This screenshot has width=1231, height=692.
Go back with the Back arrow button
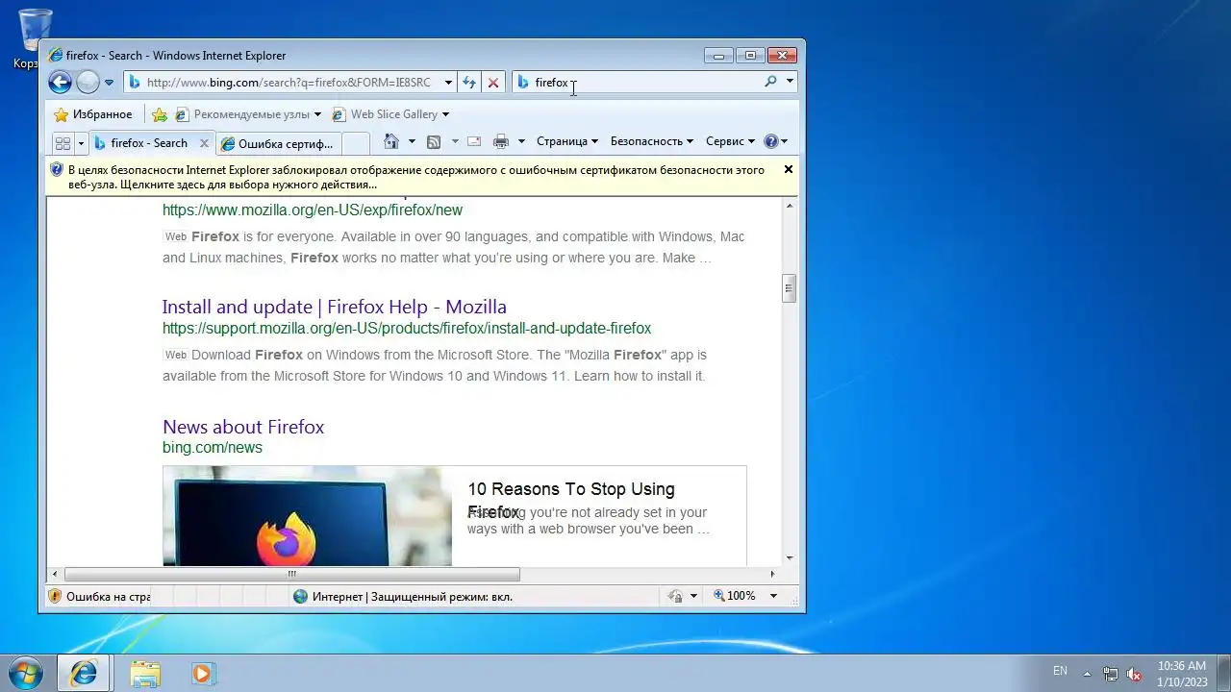pos(60,83)
